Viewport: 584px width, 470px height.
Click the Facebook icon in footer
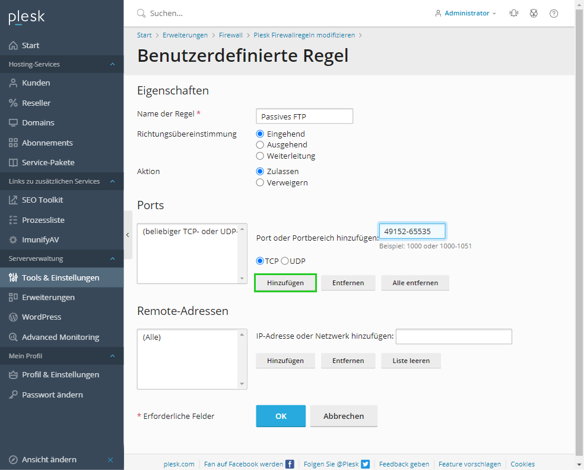pos(290,464)
